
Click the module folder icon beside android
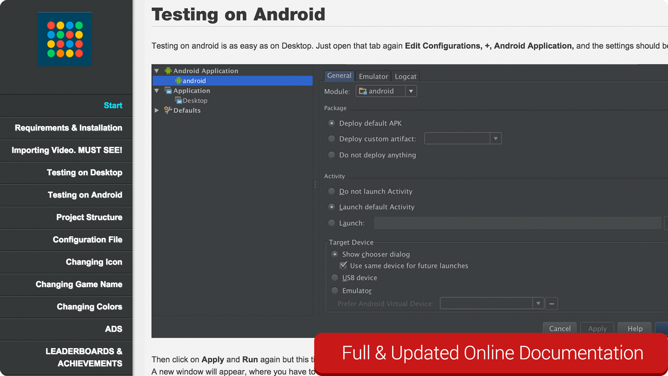pos(363,91)
